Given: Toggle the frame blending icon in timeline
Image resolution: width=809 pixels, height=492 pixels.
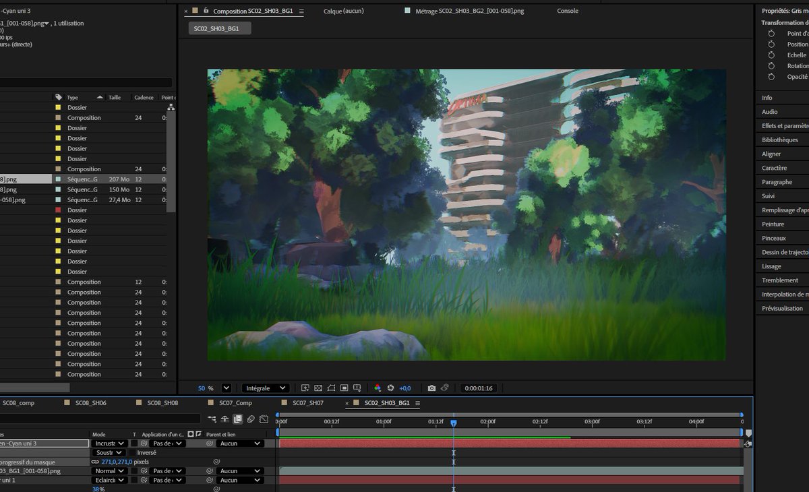Looking at the screenshot, I should [x=237, y=419].
